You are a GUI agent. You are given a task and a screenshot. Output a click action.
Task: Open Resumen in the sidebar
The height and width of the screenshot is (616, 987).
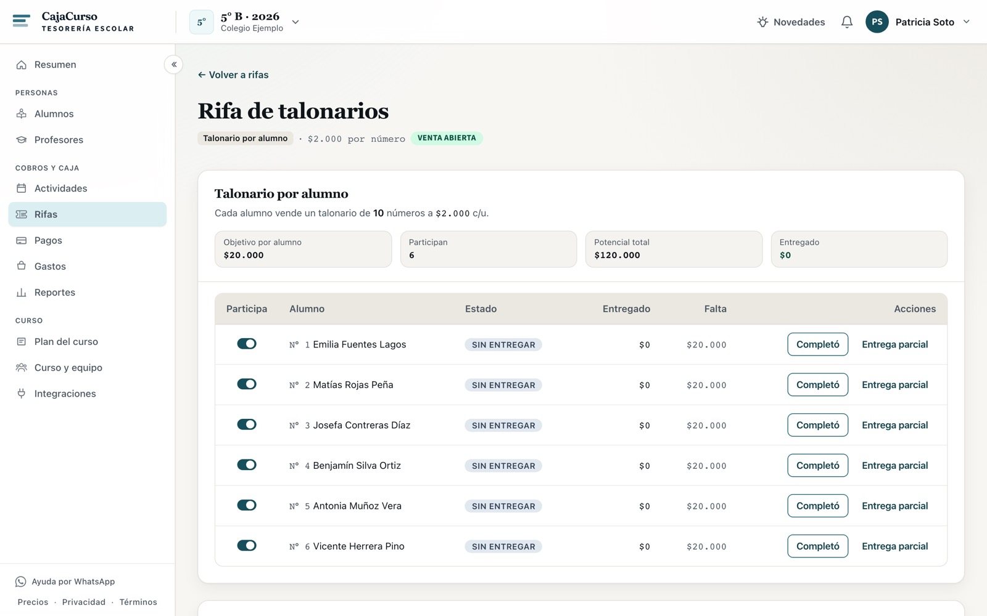[x=88, y=65]
